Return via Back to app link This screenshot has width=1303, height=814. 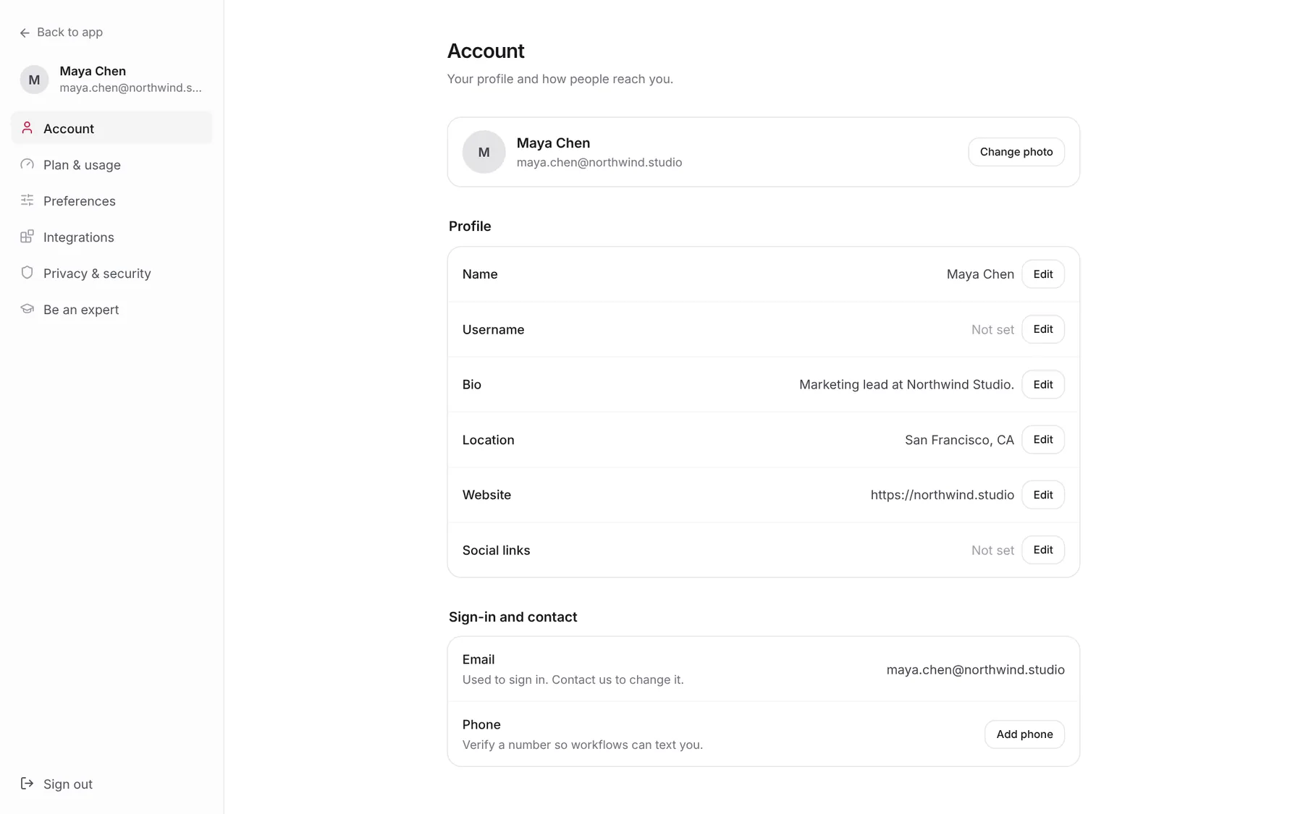(x=62, y=32)
